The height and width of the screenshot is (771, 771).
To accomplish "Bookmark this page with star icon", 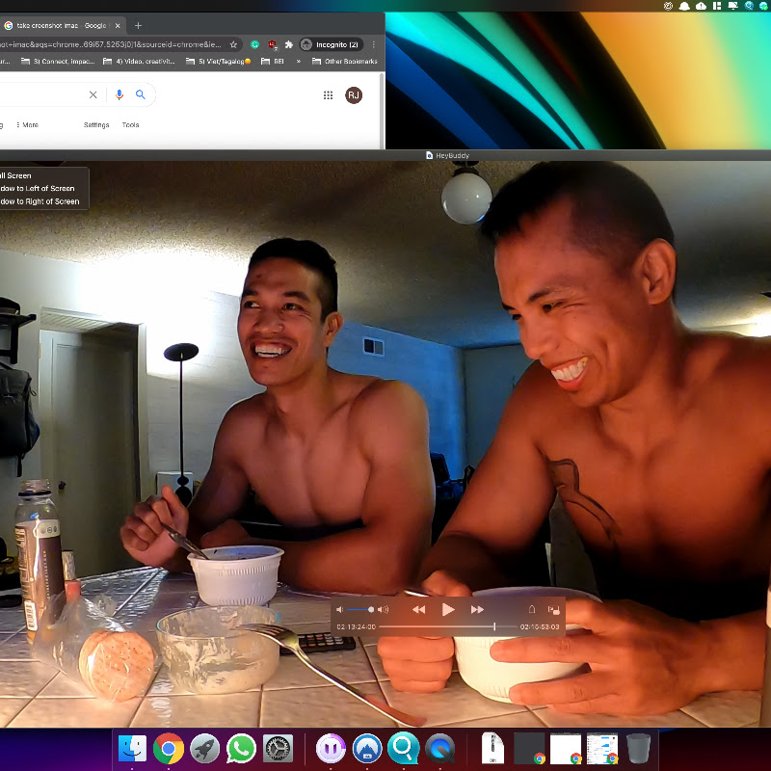I will (x=233, y=44).
